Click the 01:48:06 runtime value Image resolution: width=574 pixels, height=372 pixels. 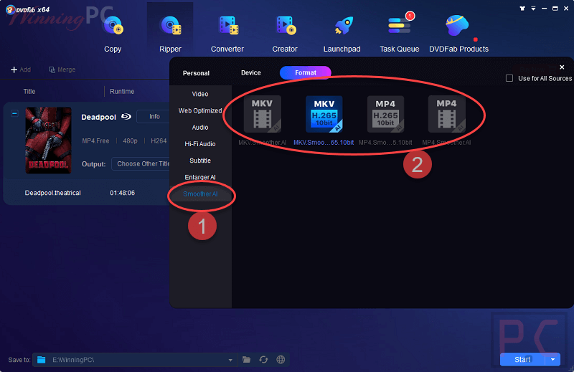(x=122, y=193)
